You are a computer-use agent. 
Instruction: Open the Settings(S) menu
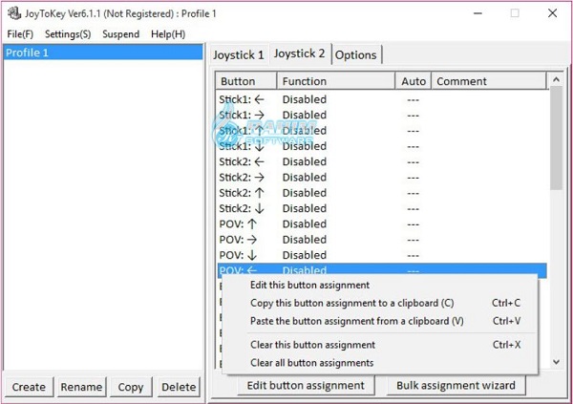68,34
